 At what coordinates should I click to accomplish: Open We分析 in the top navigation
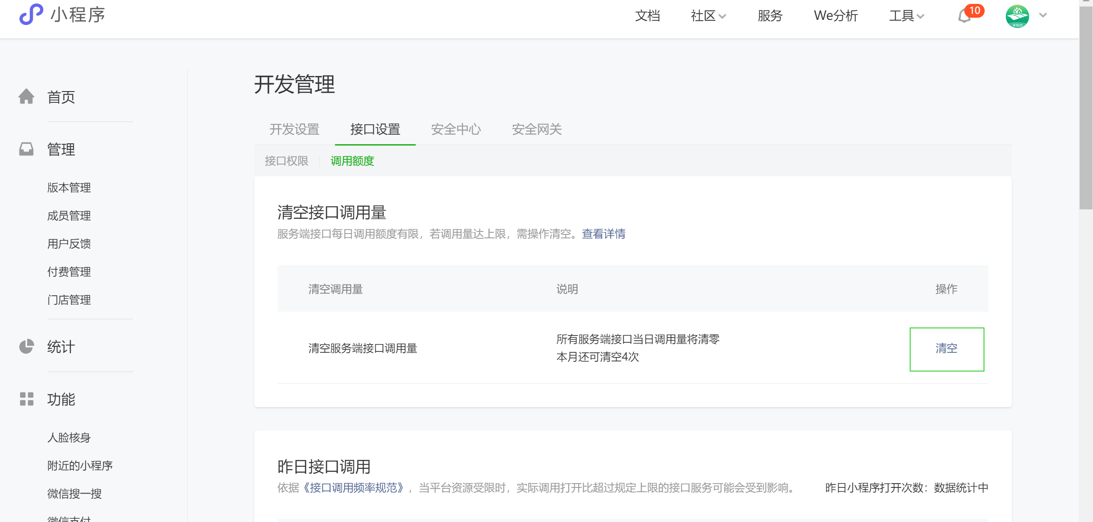[x=836, y=16]
